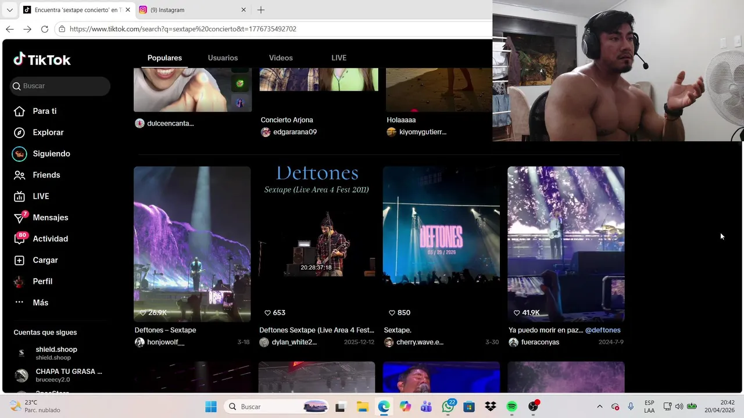744x418 pixels.
Task: Open Dropbox from taskbar
Action: pos(490,407)
